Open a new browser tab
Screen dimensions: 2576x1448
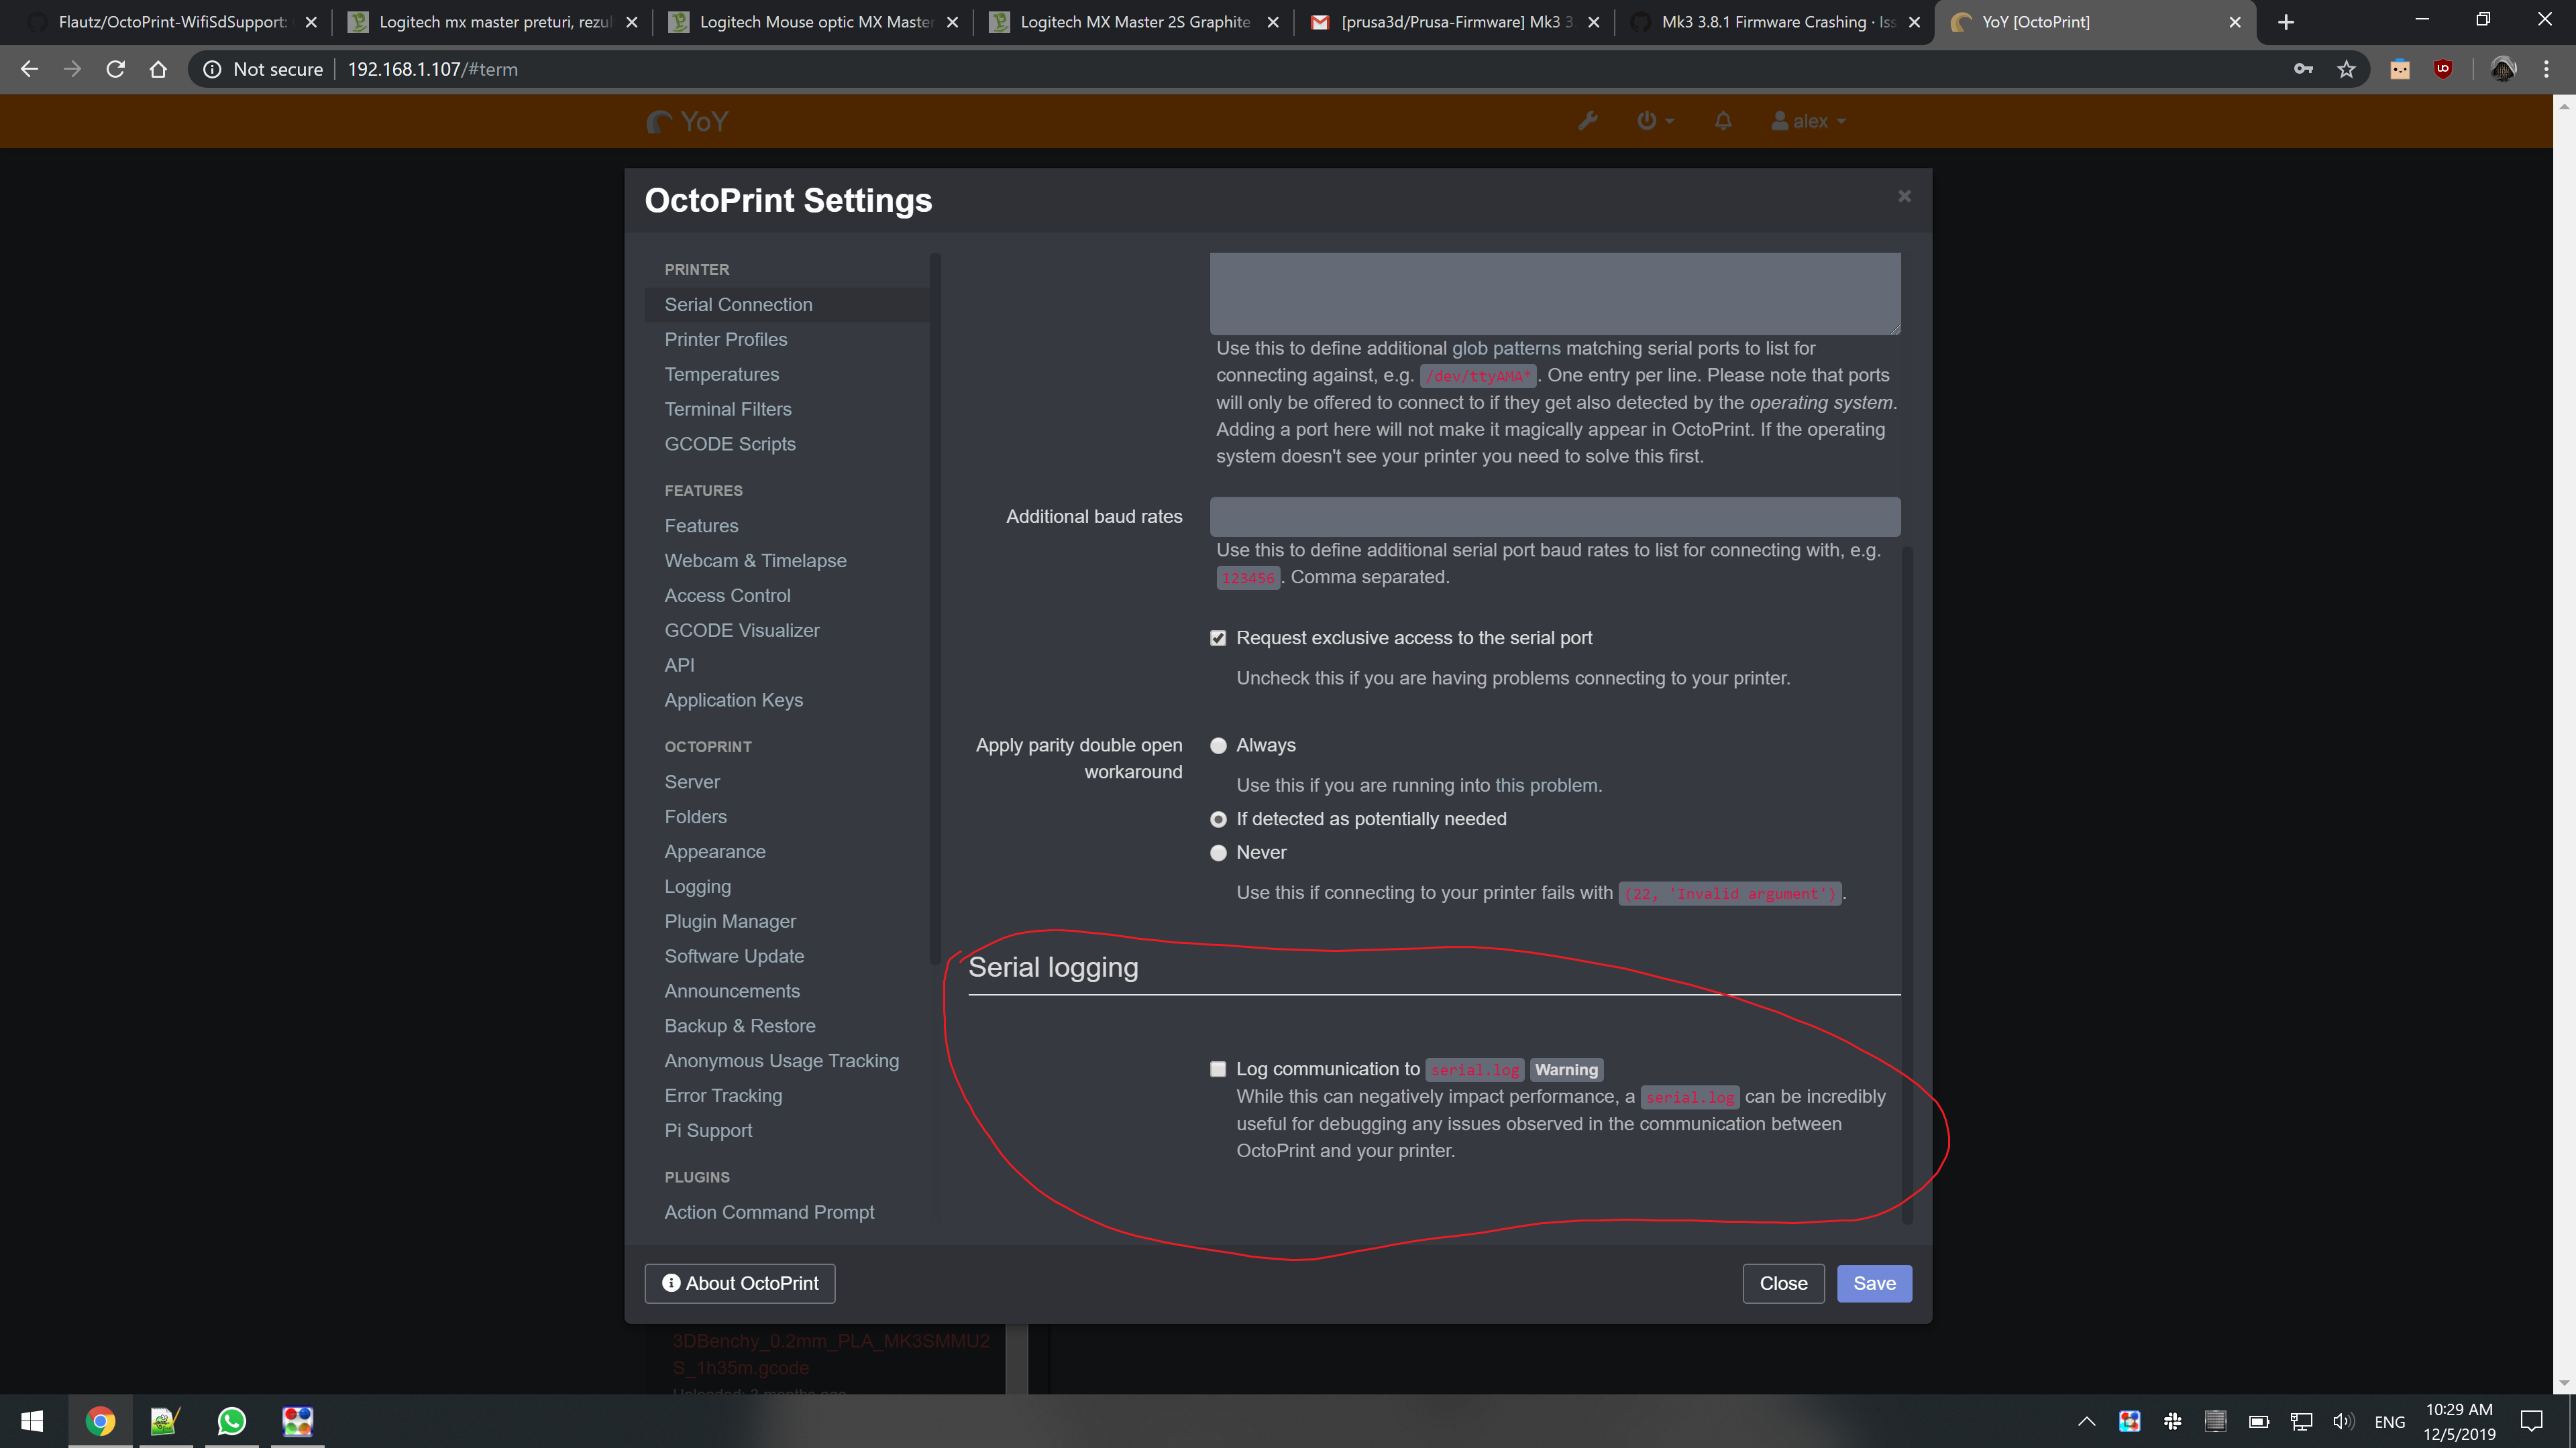(2286, 22)
